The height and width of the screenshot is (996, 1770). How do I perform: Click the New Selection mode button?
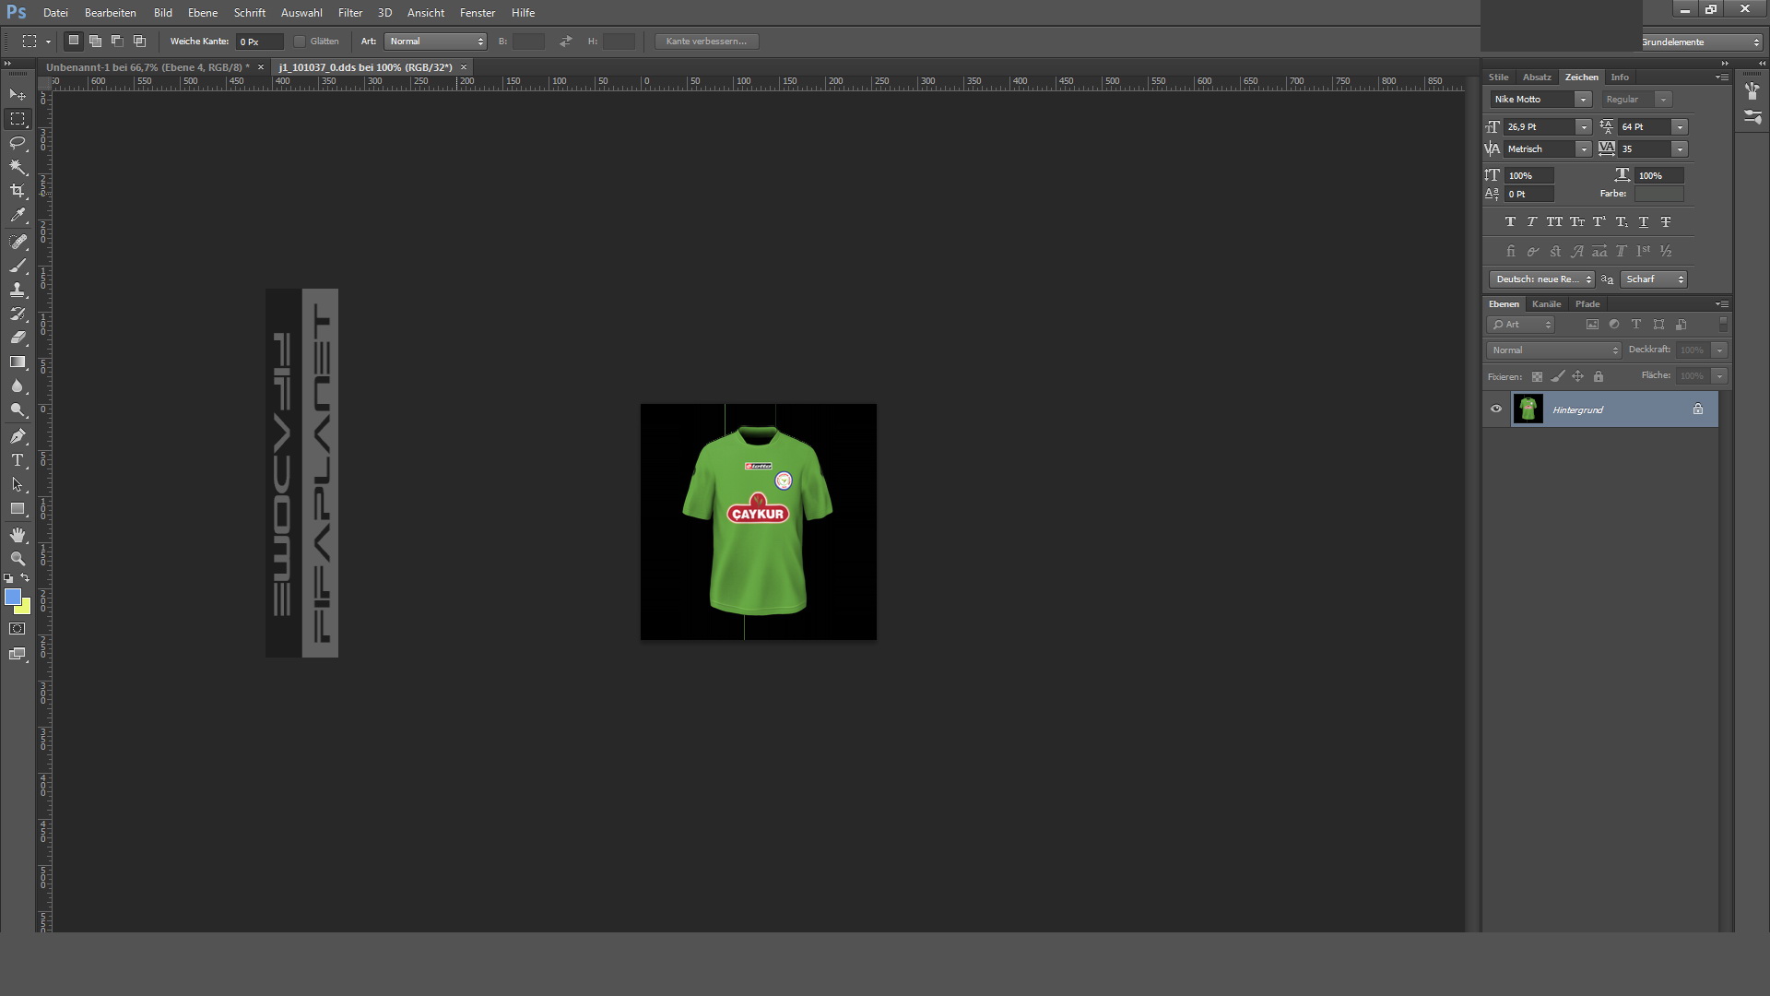click(74, 41)
